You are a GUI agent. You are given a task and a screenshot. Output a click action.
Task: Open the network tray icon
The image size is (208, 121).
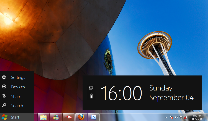[181, 117]
